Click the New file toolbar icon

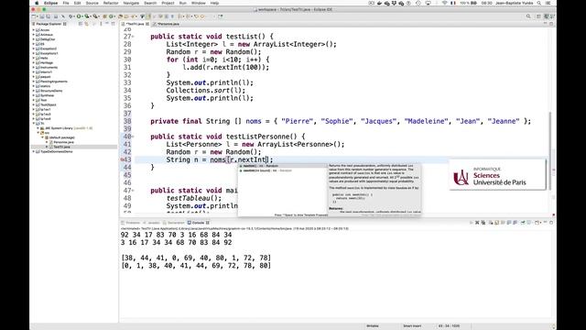coord(34,16)
